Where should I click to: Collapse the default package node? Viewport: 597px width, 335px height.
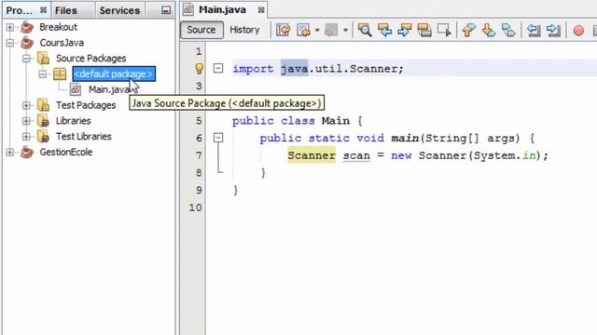pyautogui.click(x=43, y=74)
